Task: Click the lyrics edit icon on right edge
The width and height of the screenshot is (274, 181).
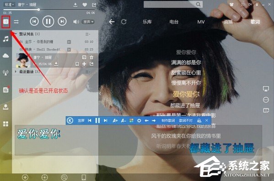Action: click(266, 111)
